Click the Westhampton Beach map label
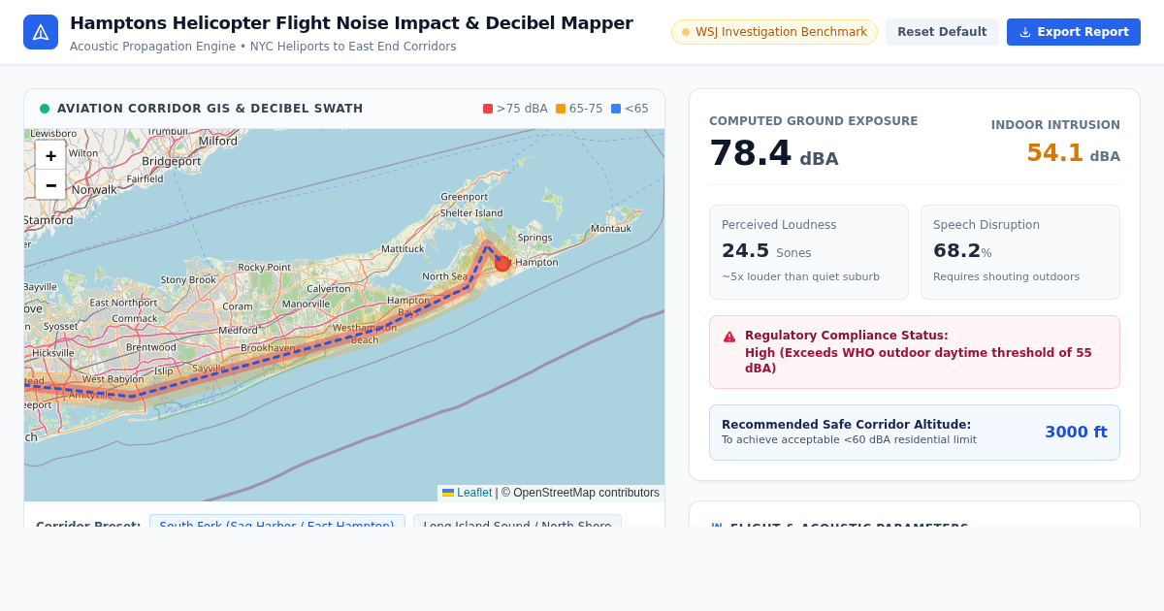The height and width of the screenshot is (611, 1164). (365, 334)
